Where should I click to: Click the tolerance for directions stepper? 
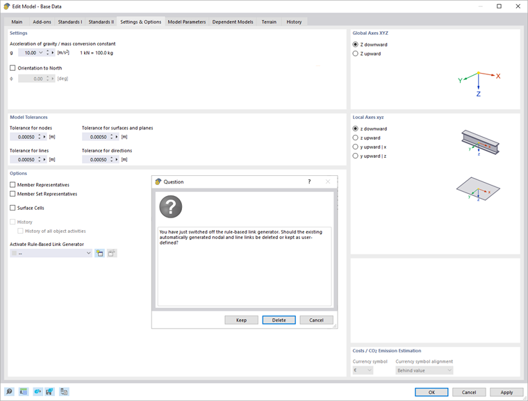(x=111, y=159)
